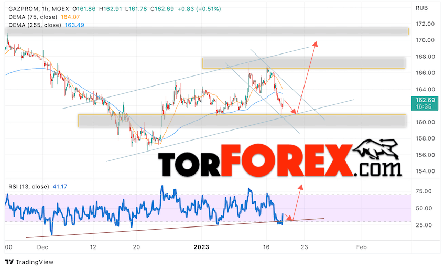Click the TradingView logo at bottom left
The height and width of the screenshot is (270, 445).
[x=29, y=262]
